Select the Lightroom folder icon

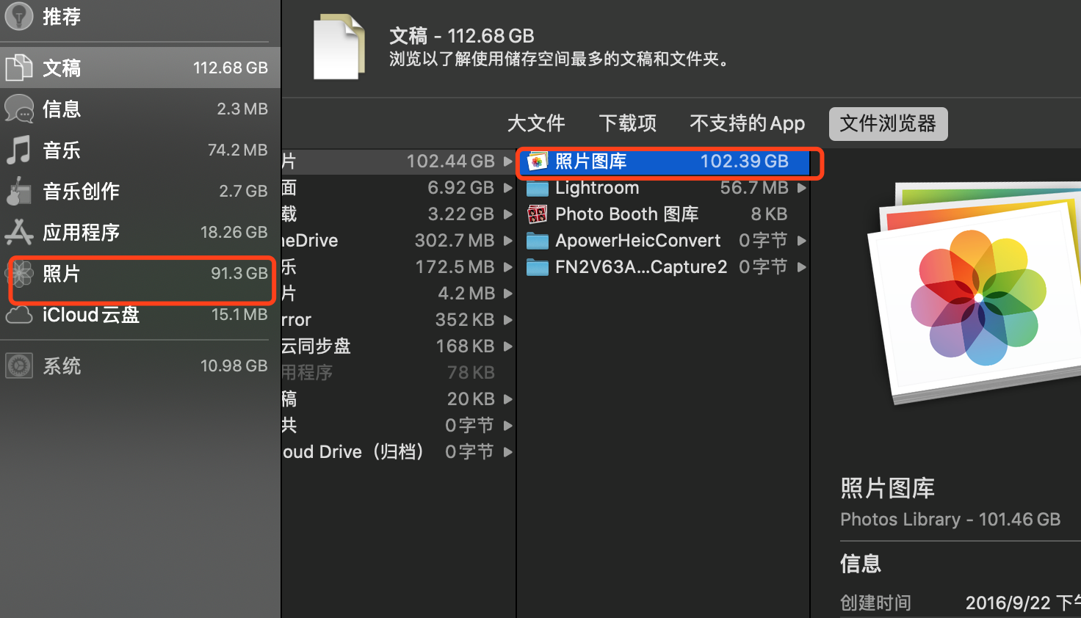click(x=538, y=188)
